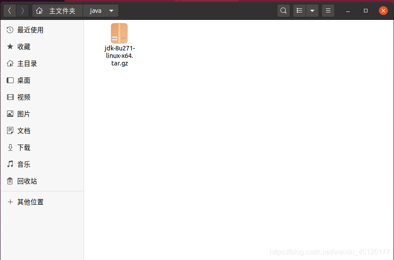Click the clock icon beside 最近使用
This screenshot has height=260, width=394.
coord(10,30)
